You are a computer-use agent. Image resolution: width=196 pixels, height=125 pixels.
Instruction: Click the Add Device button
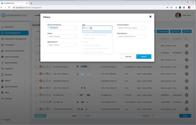click(x=163, y=31)
